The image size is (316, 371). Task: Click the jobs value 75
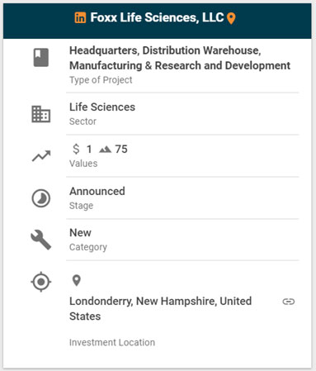(121, 149)
